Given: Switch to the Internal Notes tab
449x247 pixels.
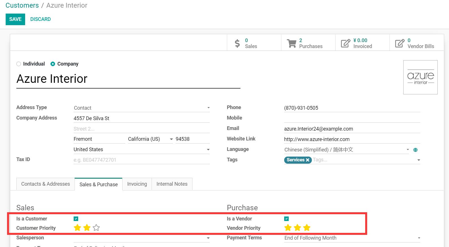Looking at the screenshot, I should [x=172, y=184].
